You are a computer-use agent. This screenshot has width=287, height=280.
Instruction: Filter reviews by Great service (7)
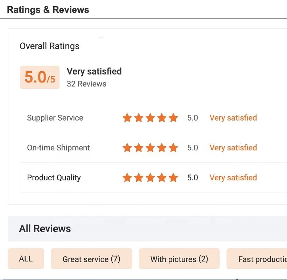click(91, 259)
